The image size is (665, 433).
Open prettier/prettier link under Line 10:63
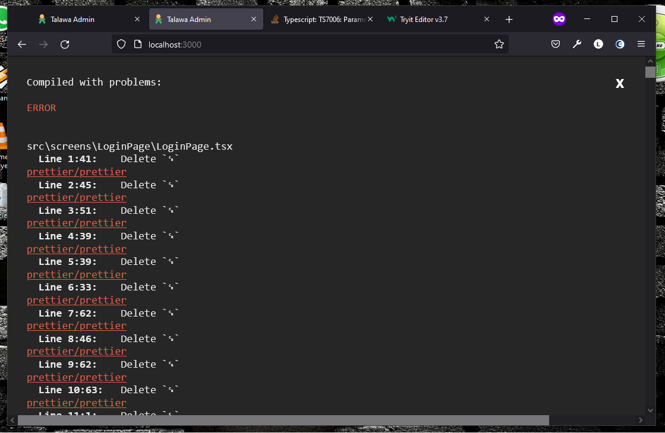(x=77, y=403)
